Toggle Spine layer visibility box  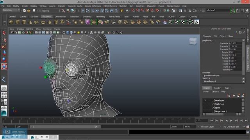[205, 108]
